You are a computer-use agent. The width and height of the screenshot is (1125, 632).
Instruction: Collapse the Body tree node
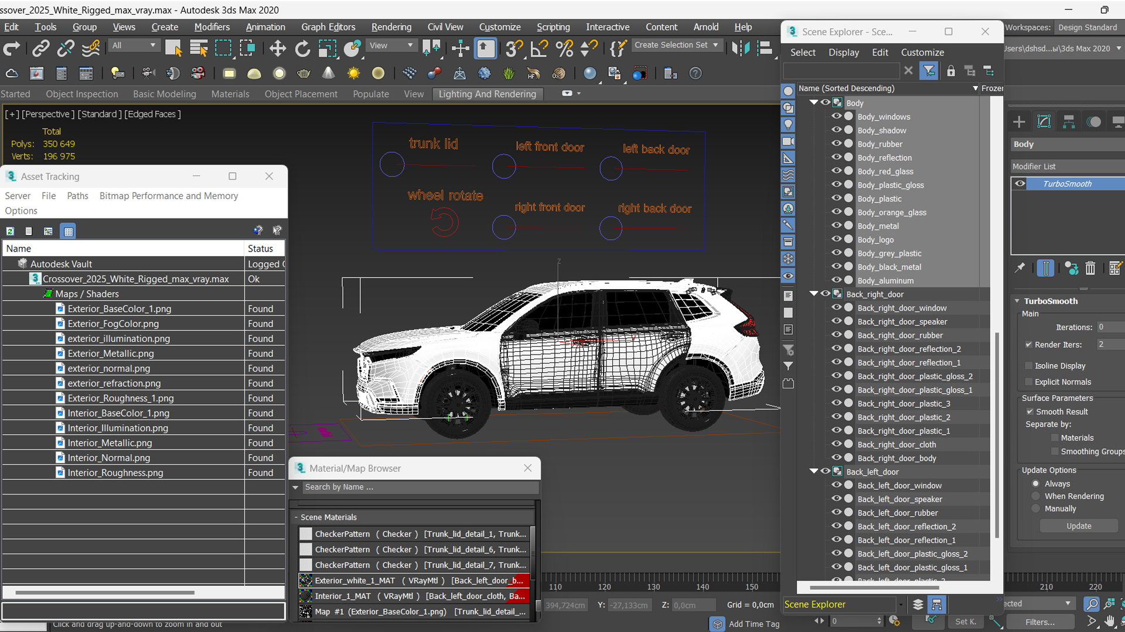pyautogui.click(x=814, y=102)
